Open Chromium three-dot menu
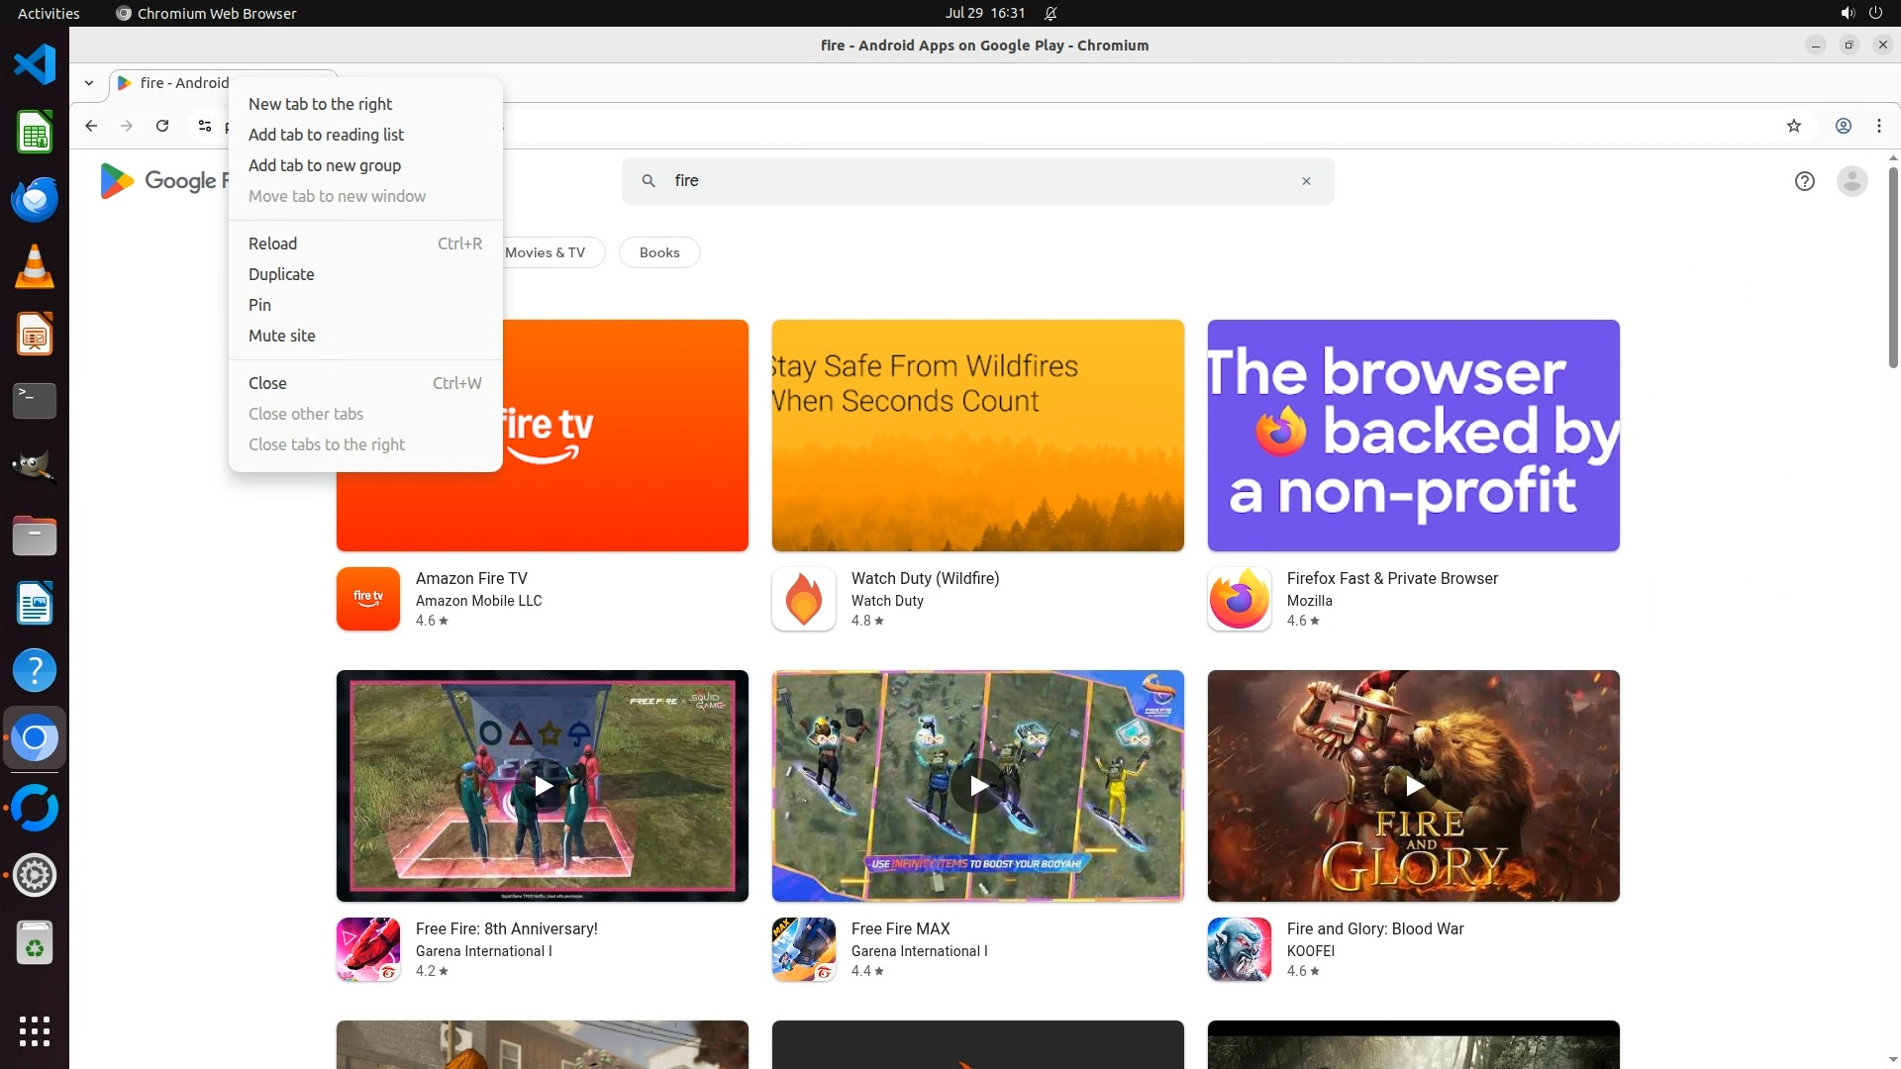This screenshot has height=1069, width=1901. coord(1879,126)
